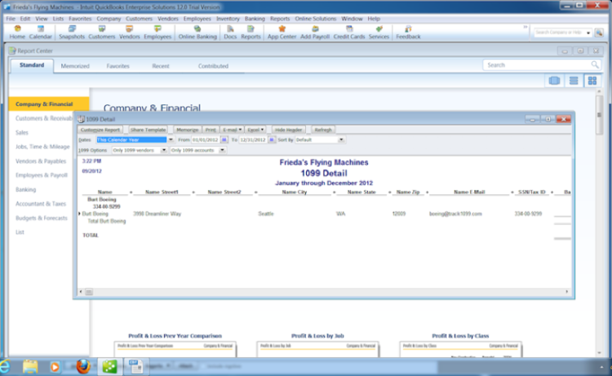Image resolution: width=612 pixels, height=376 pixels.
Task: Switch to the Recent tab
Action: [x=161, y=66]
